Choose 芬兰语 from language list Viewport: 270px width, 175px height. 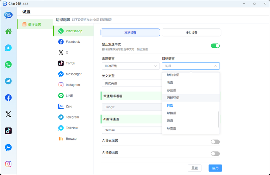(x=191, y=90)
